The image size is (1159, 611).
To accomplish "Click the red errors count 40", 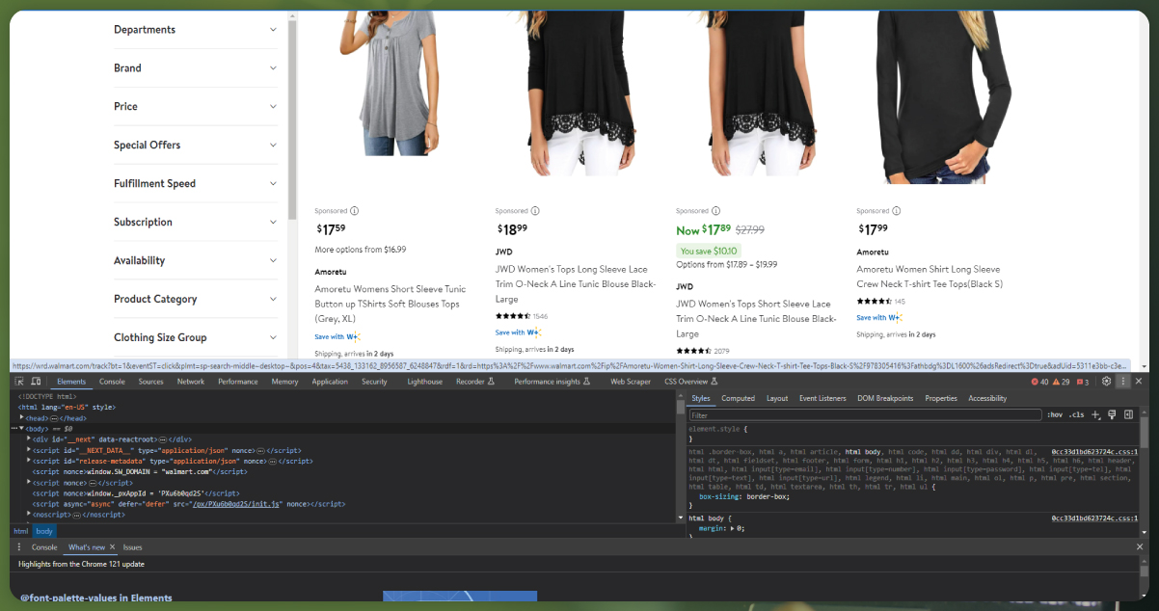I will point(1039,383).
